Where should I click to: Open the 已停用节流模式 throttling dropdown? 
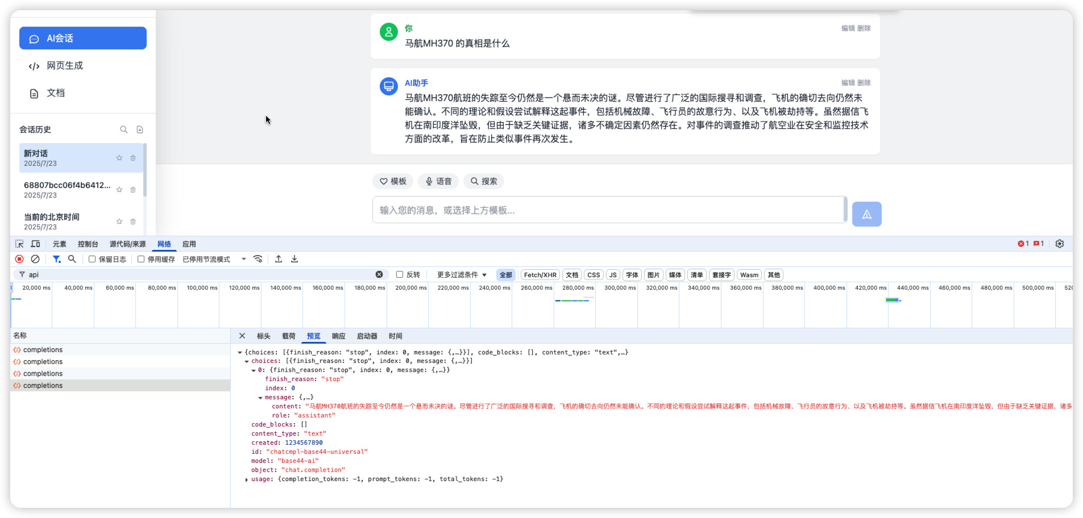(x=214, y=260)
